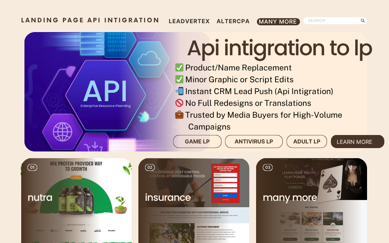The width and height of the screenshot is (389, 243).
Task: Click the 03 badge on many more card
Action: 267,167
